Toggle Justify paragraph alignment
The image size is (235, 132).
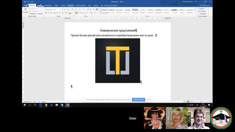click(x=83, y=13)
